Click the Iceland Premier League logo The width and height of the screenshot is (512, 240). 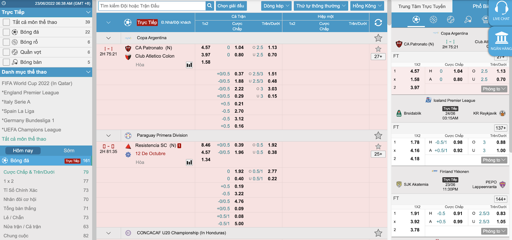428,100
